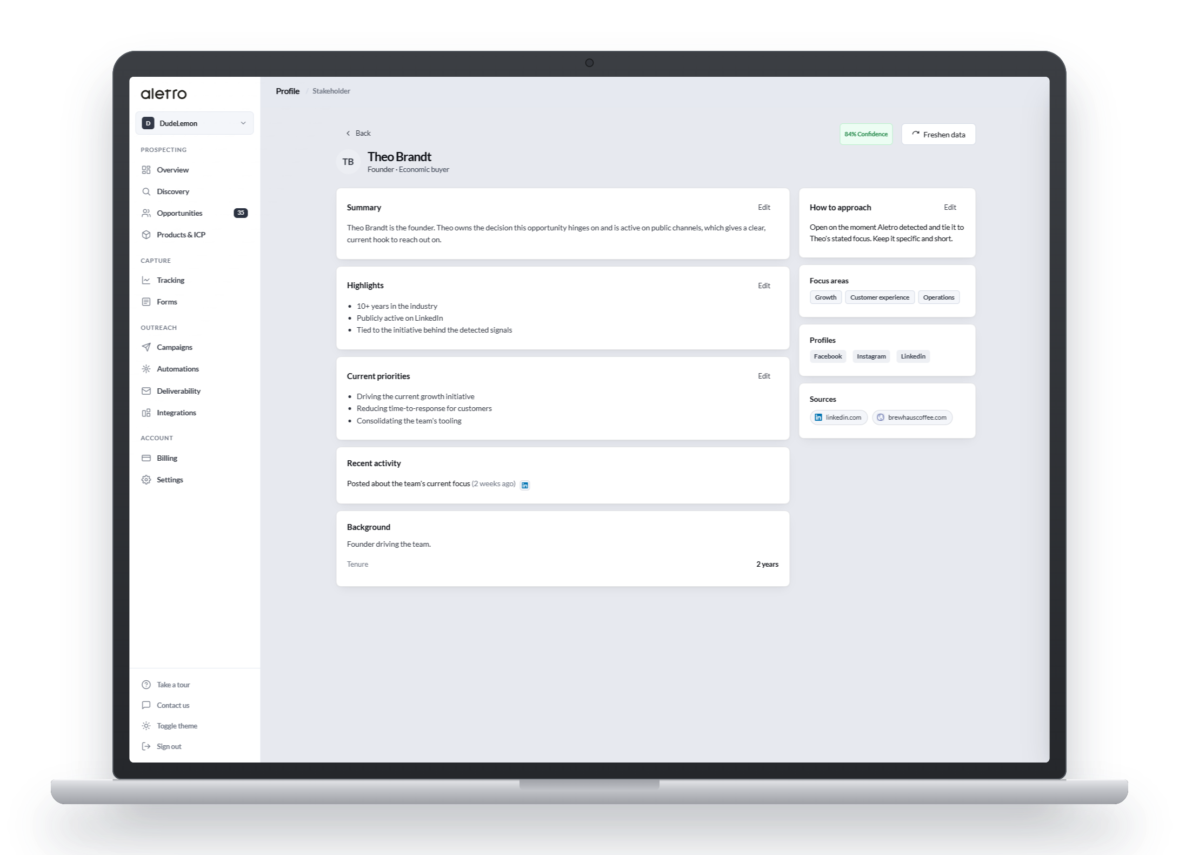Click the D workspace badge icon
Viewport: 1179px width, 855px height.
148,123
